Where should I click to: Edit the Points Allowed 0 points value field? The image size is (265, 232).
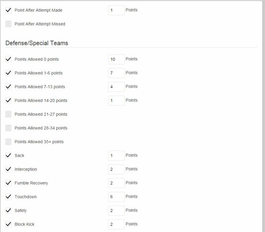coord(116,59)
